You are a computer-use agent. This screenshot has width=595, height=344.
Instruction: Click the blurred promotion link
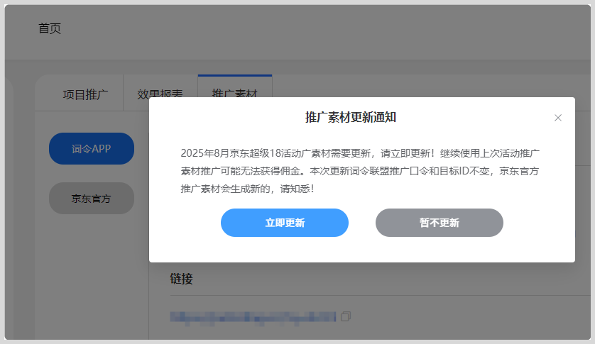pyautogui.click(x=253, y=317)
